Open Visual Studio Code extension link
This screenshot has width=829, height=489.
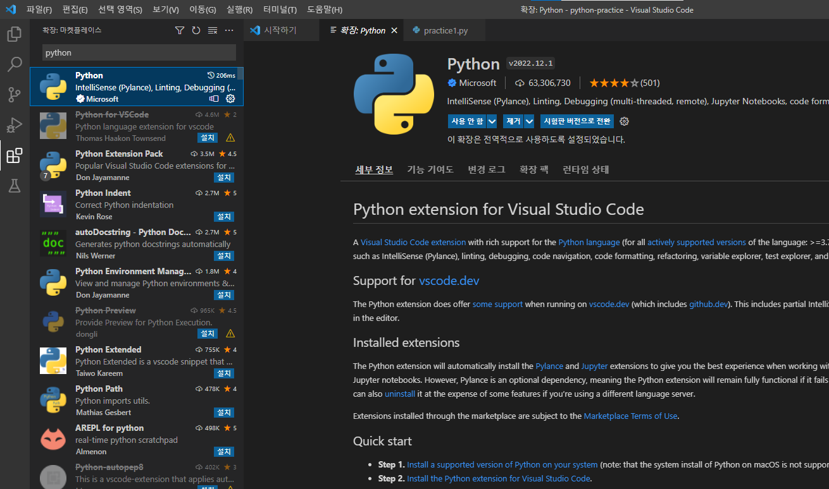[x=413, y=242]
